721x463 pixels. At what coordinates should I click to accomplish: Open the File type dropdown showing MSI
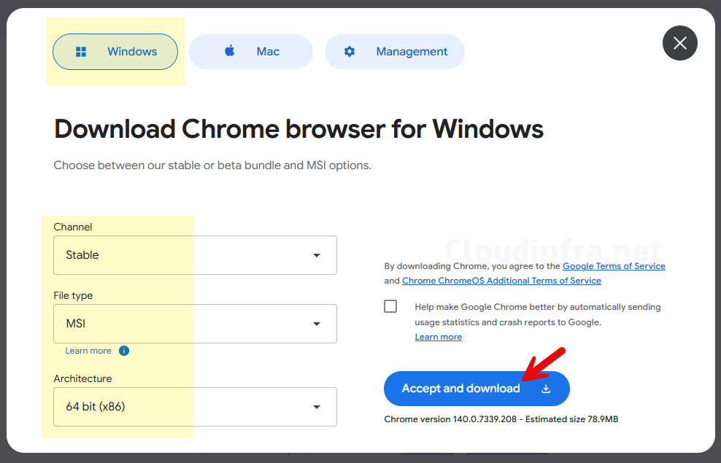pos(195,323)
